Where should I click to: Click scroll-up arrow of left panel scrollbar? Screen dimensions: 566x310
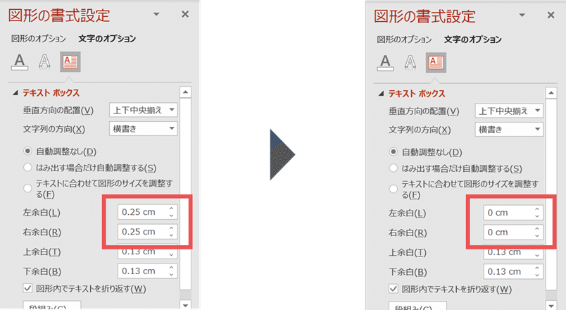pyautogui.click(x=185, y=92)
